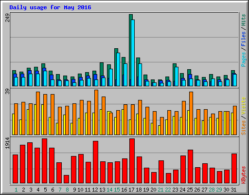Select the red KBytes bar for day 25
Image resolution: width=249 pixels, height=195 pixels.
[x=190, y=167]
